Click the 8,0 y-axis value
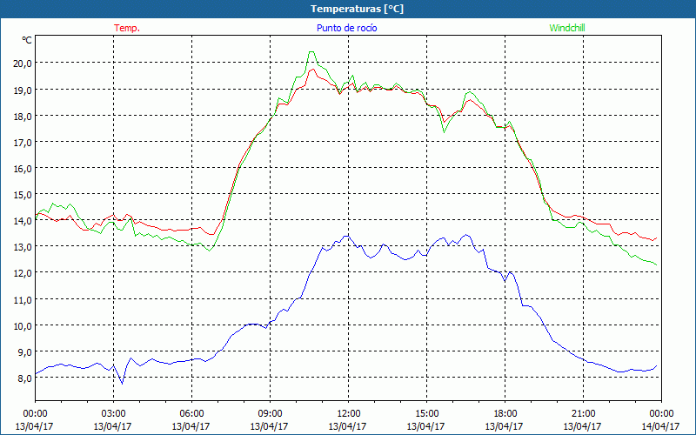The height and width of the screenshot is (435, 696). [25, 378]
